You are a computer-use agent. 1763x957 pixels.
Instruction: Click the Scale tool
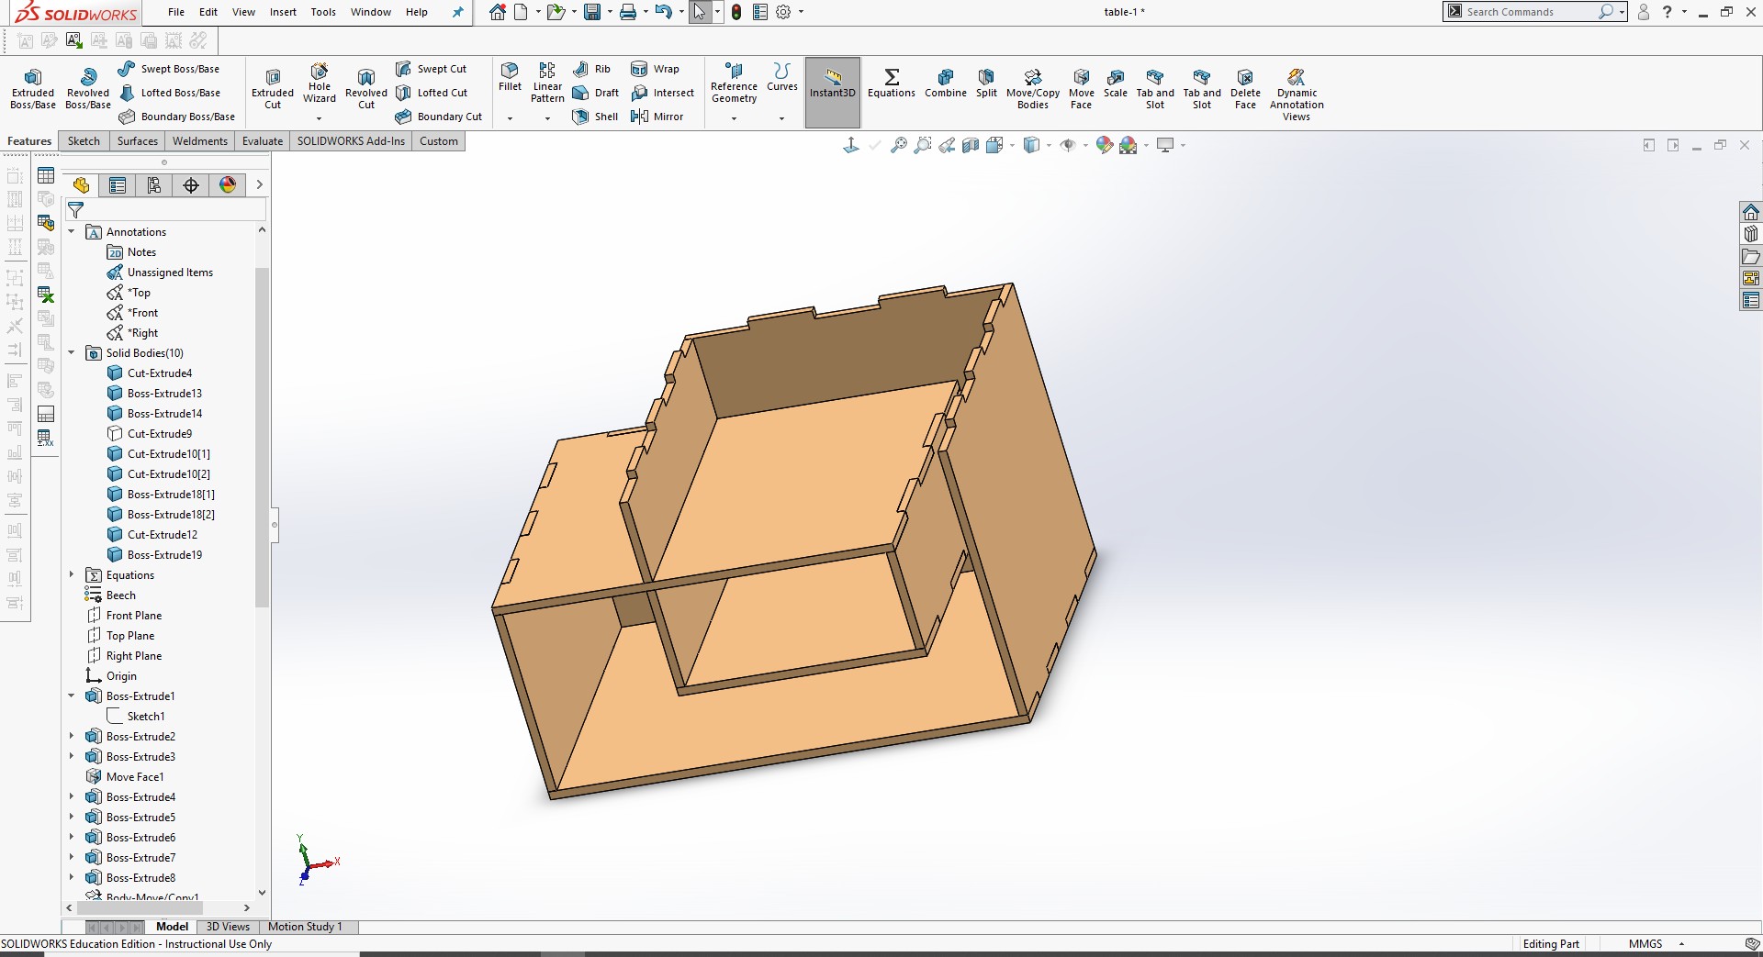(x=1116, y=83)
